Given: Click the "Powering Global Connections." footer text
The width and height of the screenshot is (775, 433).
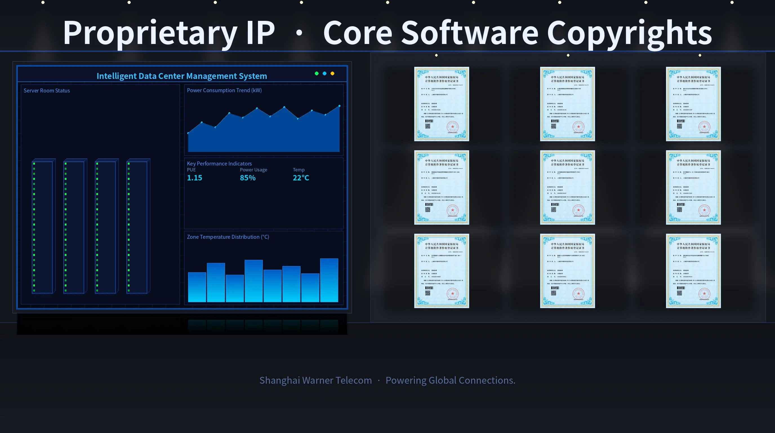Looking at the screenshot, I should coord(450,380).
